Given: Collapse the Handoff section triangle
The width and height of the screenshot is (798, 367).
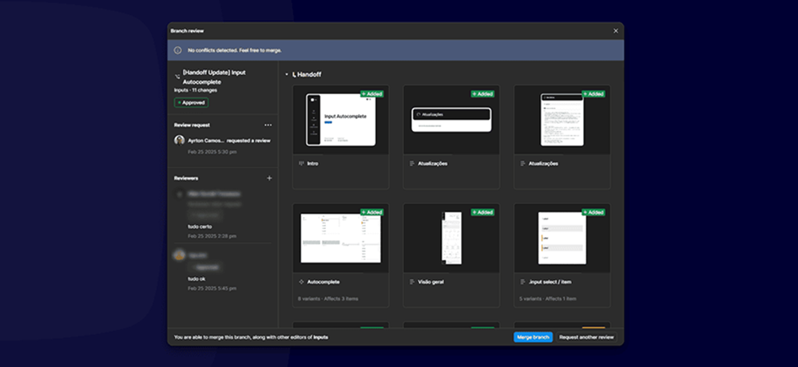Looking at the screenshot, I should pyautogui.click(x=287, y=75).
